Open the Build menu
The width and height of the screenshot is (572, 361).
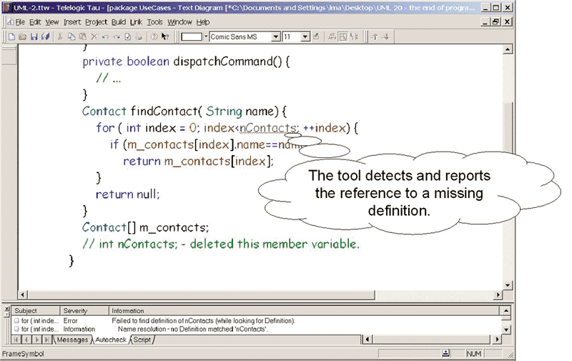[118, 22]
